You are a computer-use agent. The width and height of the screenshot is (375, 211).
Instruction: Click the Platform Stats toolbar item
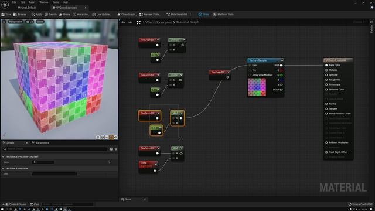(x=223, y=15)
